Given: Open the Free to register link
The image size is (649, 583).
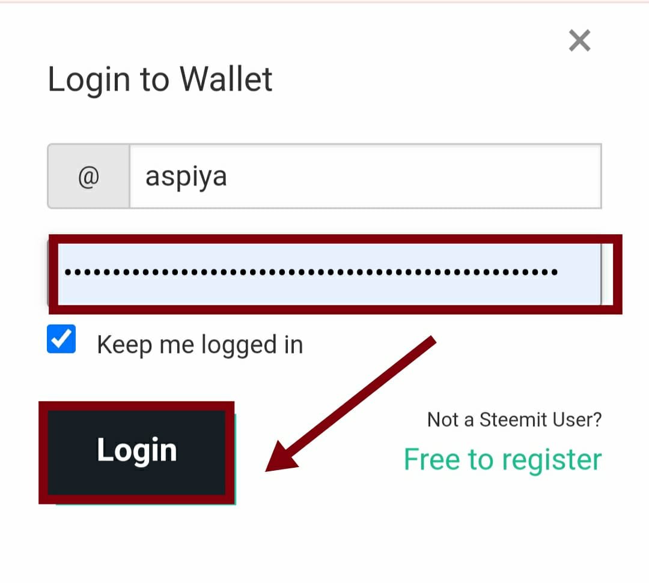Looking at the screenshot, I should 502,460.
